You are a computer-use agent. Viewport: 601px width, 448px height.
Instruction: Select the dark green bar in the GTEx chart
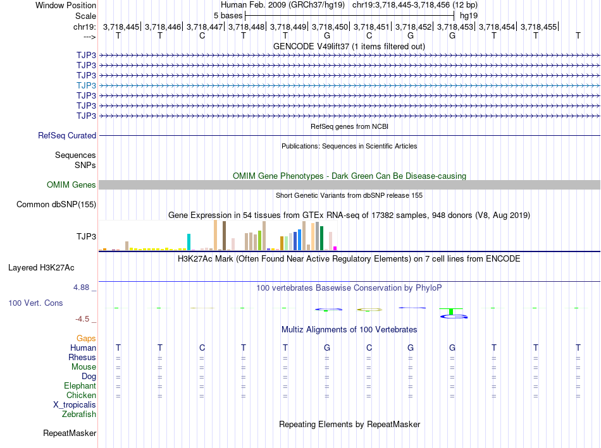(321, 238)
